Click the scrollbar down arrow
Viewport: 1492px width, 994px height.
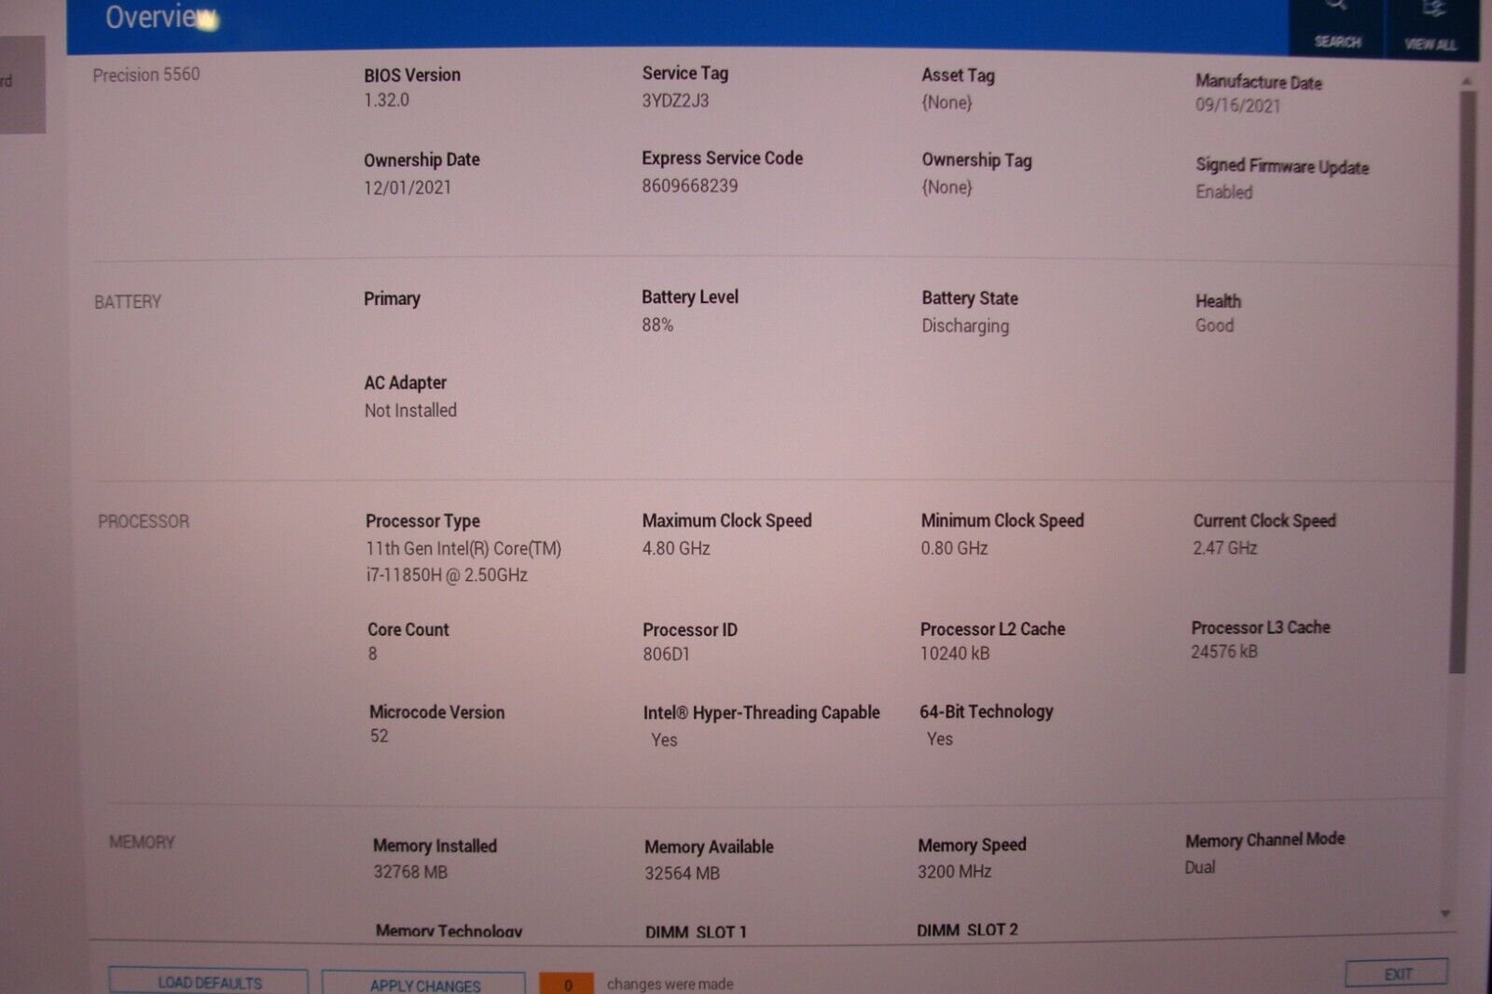1445,914
